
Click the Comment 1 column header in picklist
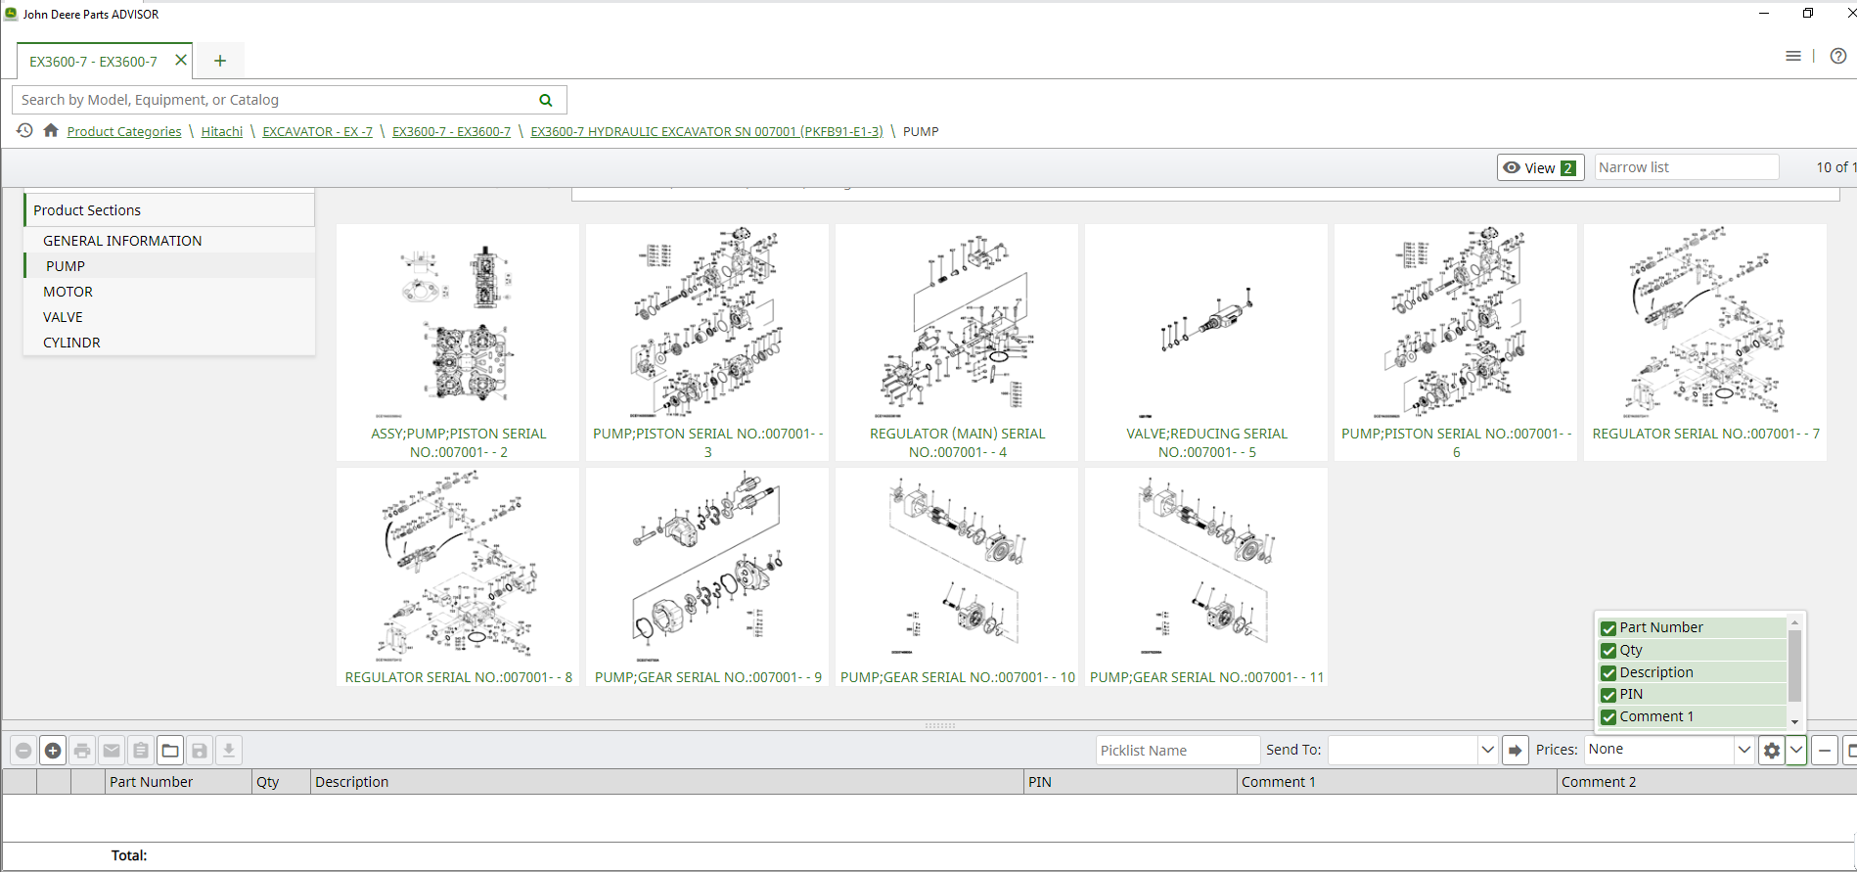1397,782
